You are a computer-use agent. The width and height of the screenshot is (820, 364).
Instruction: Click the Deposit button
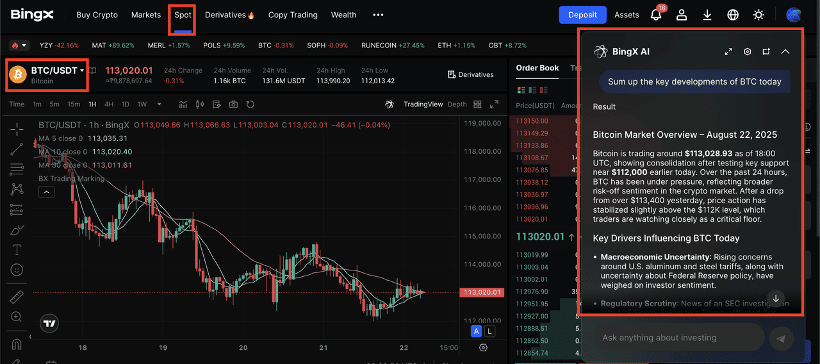click(x=582, y=15)
